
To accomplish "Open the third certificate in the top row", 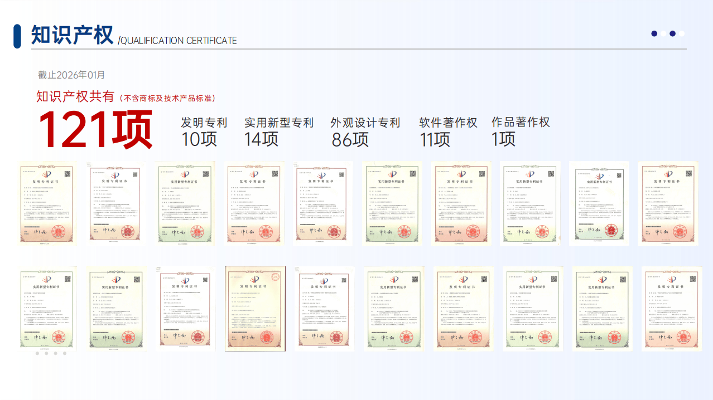I will [185, 204].
